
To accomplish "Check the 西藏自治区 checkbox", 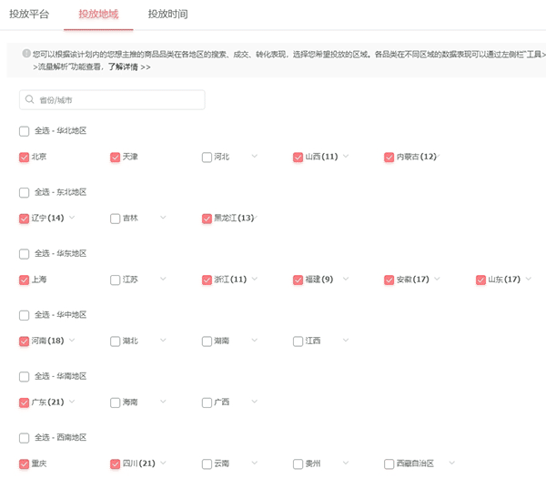I will tap(389, 464).
